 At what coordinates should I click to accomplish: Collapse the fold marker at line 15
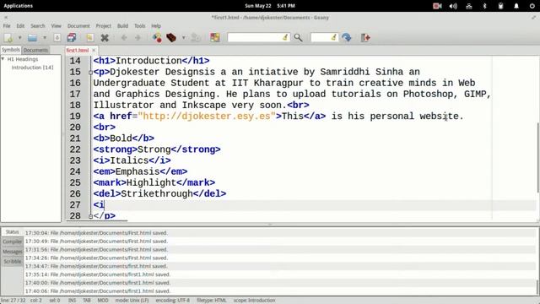90,73
